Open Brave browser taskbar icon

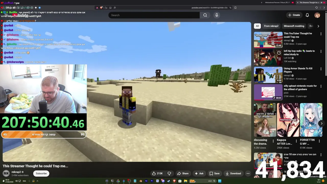tap(174, 181)
